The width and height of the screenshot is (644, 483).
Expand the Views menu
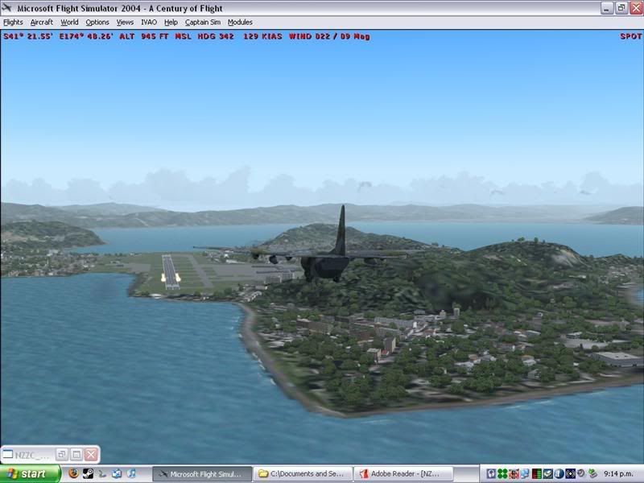tap(125, 23)
